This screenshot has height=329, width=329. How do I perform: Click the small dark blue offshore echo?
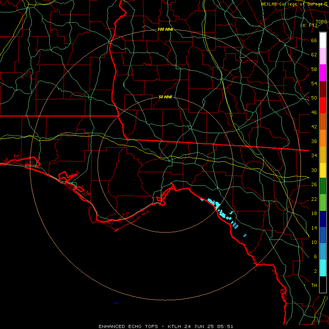[x=116, y=303]
